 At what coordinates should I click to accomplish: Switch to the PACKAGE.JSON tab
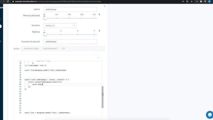(x=31, y=49)
